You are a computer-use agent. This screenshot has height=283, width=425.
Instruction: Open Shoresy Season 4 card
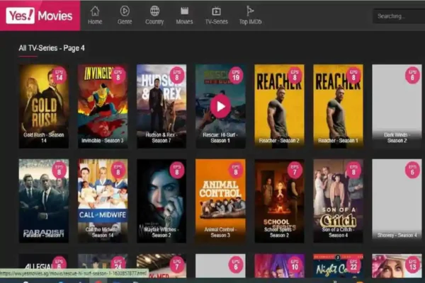pyautogui.click(x=397, y=201)
